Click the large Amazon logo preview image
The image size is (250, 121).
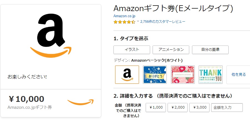51,36
